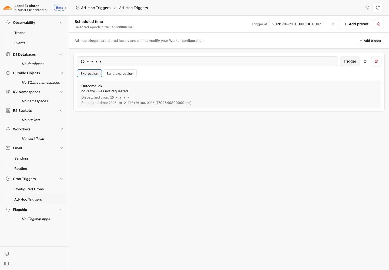This screenshot has width=389, height=270.
Task: Collapse the Observability section
Action: click(61, 22)
